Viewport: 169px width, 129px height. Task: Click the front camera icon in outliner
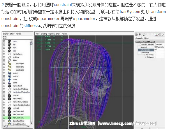(10, 47)
